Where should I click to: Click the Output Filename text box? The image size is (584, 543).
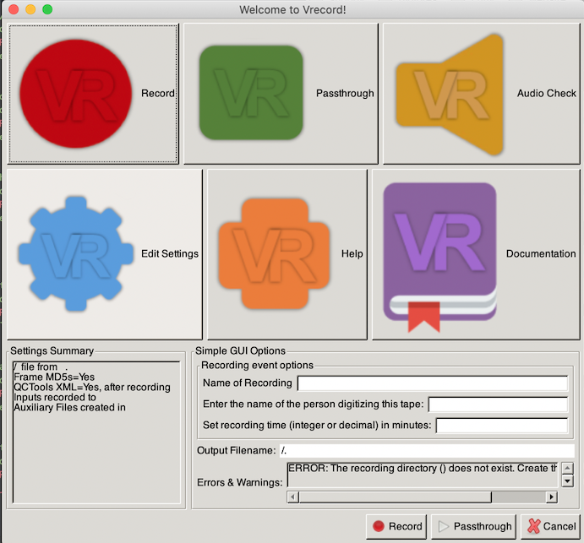point(426,451)
